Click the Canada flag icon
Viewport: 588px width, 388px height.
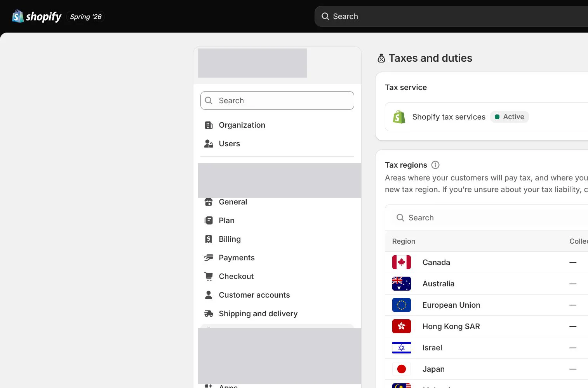coord(402,262)
